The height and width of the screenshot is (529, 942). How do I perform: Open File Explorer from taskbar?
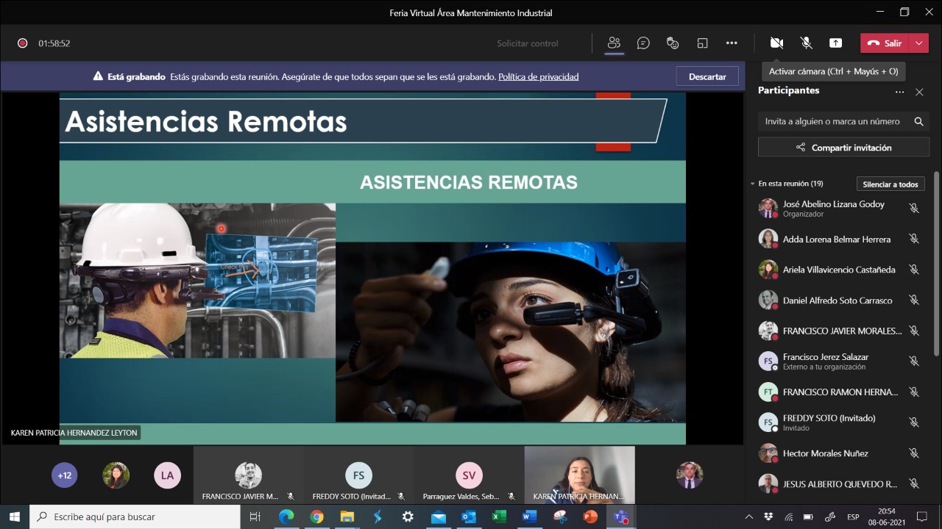click(x=347, y=517)
